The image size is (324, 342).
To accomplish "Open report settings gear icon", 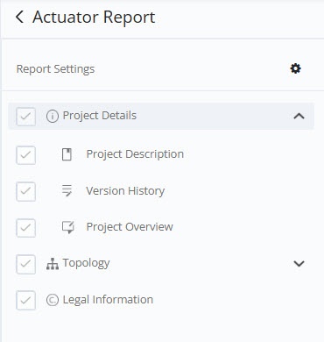I will tap(295, 68).
